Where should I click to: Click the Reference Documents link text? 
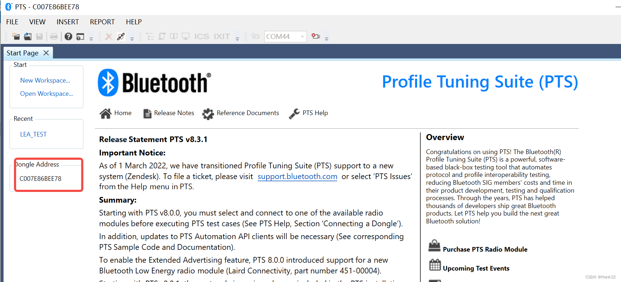[x=248, y=113]
